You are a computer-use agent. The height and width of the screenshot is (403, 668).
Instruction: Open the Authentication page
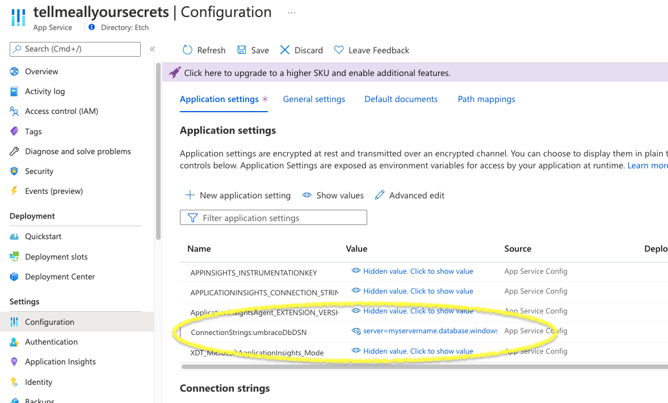pos(51,342)
